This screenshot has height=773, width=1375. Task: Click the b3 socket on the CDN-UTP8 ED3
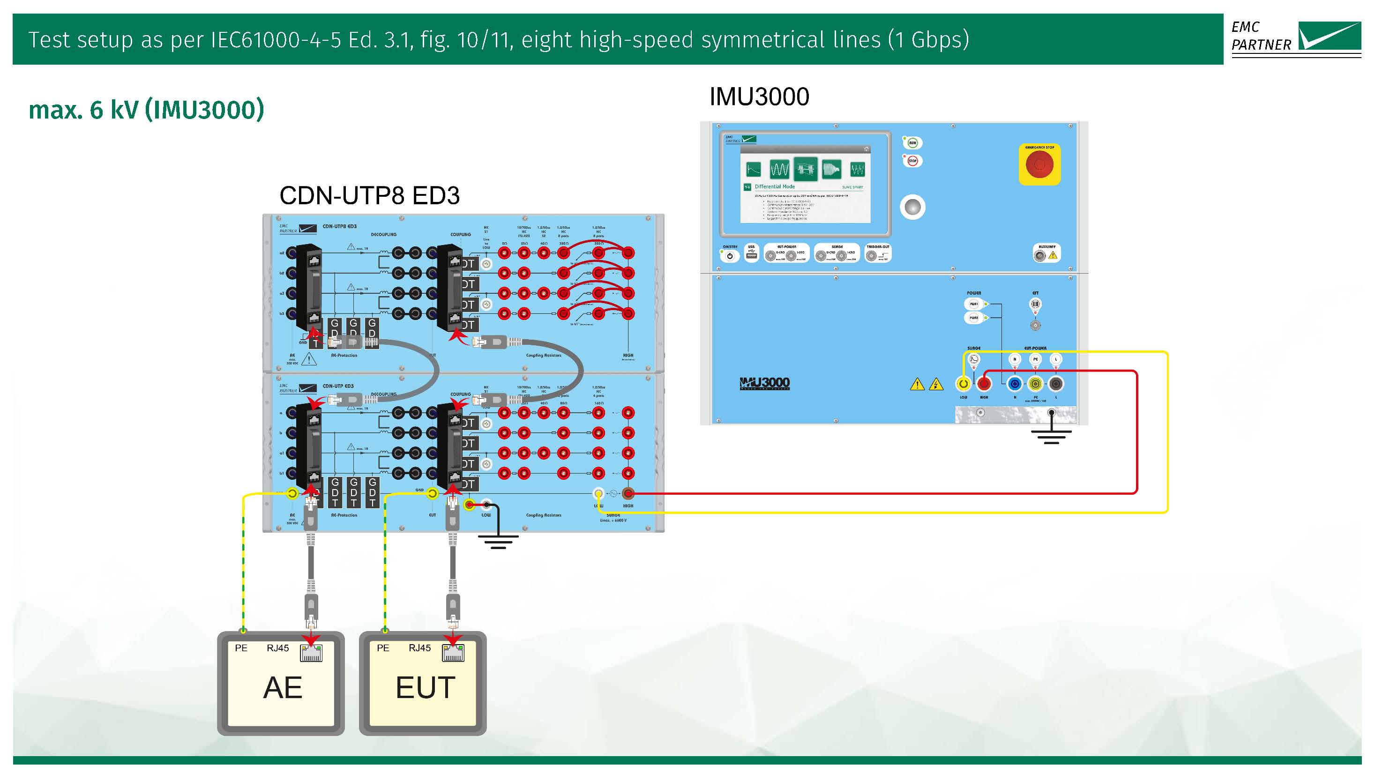click(x=292, y=314)
